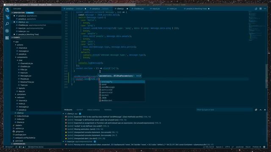Close the bottom Problems panel
271x152 pixels.
[265, 110]
